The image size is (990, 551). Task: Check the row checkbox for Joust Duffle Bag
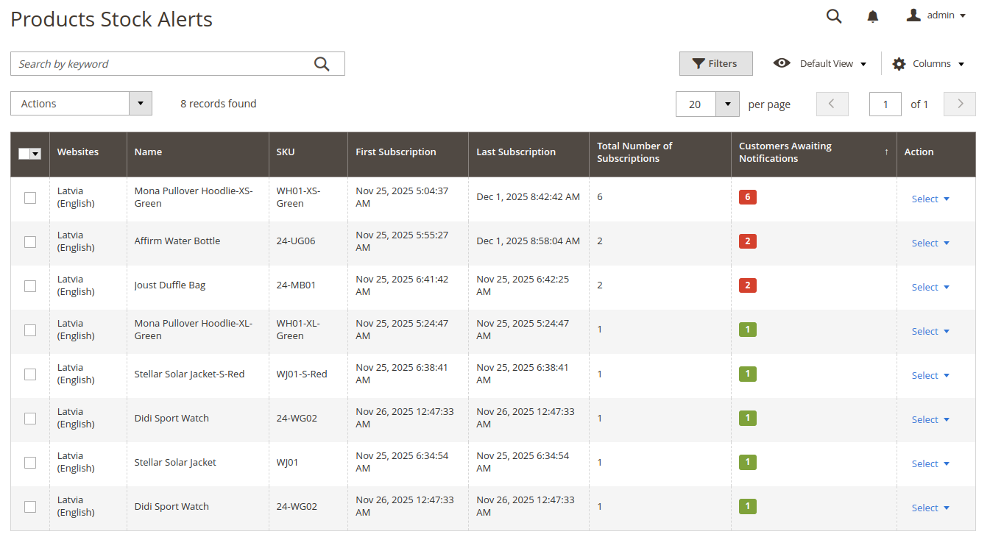29,285
